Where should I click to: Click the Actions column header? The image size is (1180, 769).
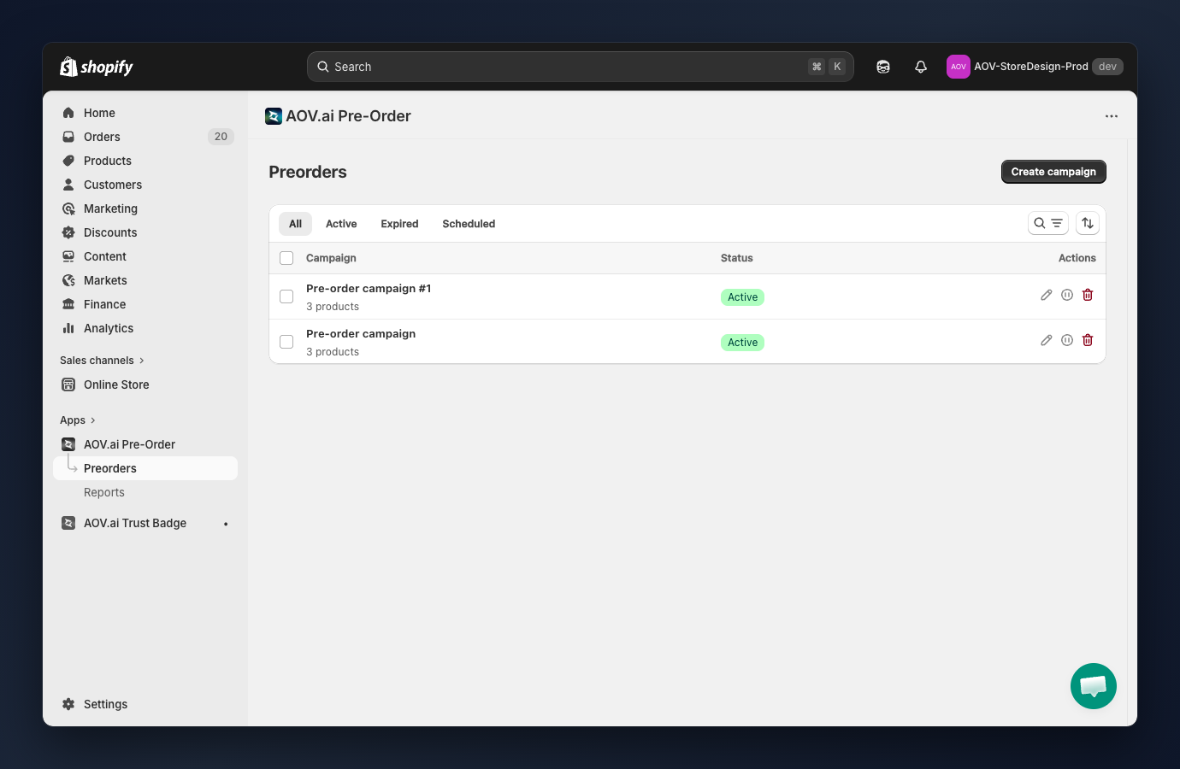click(1077, 258)
